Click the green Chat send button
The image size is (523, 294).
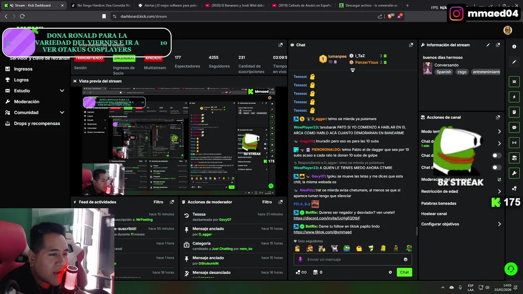click(404, 272)
